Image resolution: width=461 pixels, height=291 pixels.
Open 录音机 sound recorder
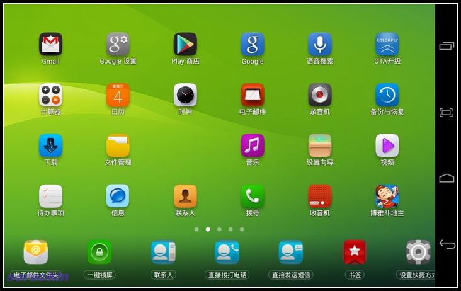(x=320, y=95)
